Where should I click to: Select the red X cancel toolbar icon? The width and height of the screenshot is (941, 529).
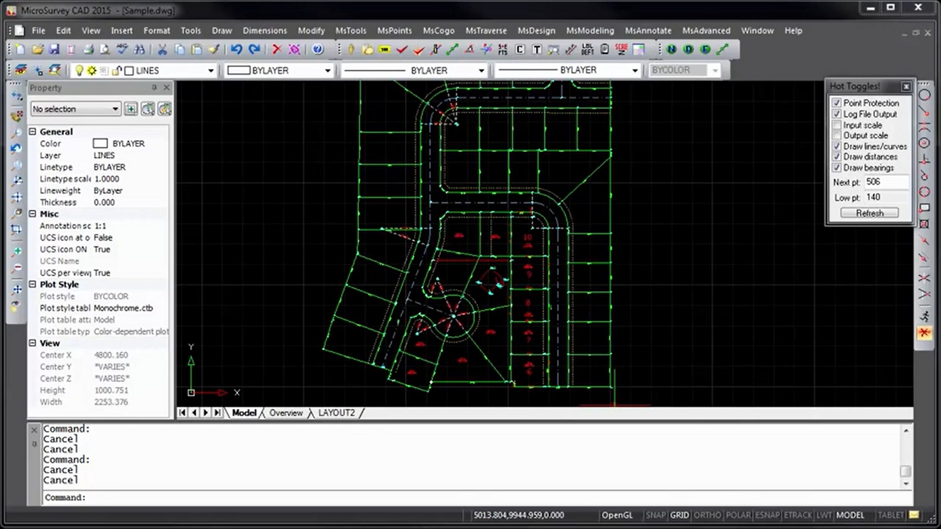point(277,49)
